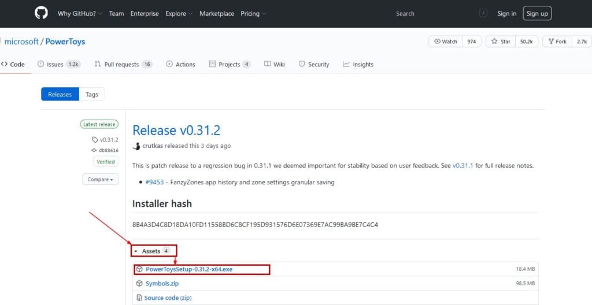592x305 pixels.
Task: Expand the Why GitHub? menu
Action: click(80, 14)
